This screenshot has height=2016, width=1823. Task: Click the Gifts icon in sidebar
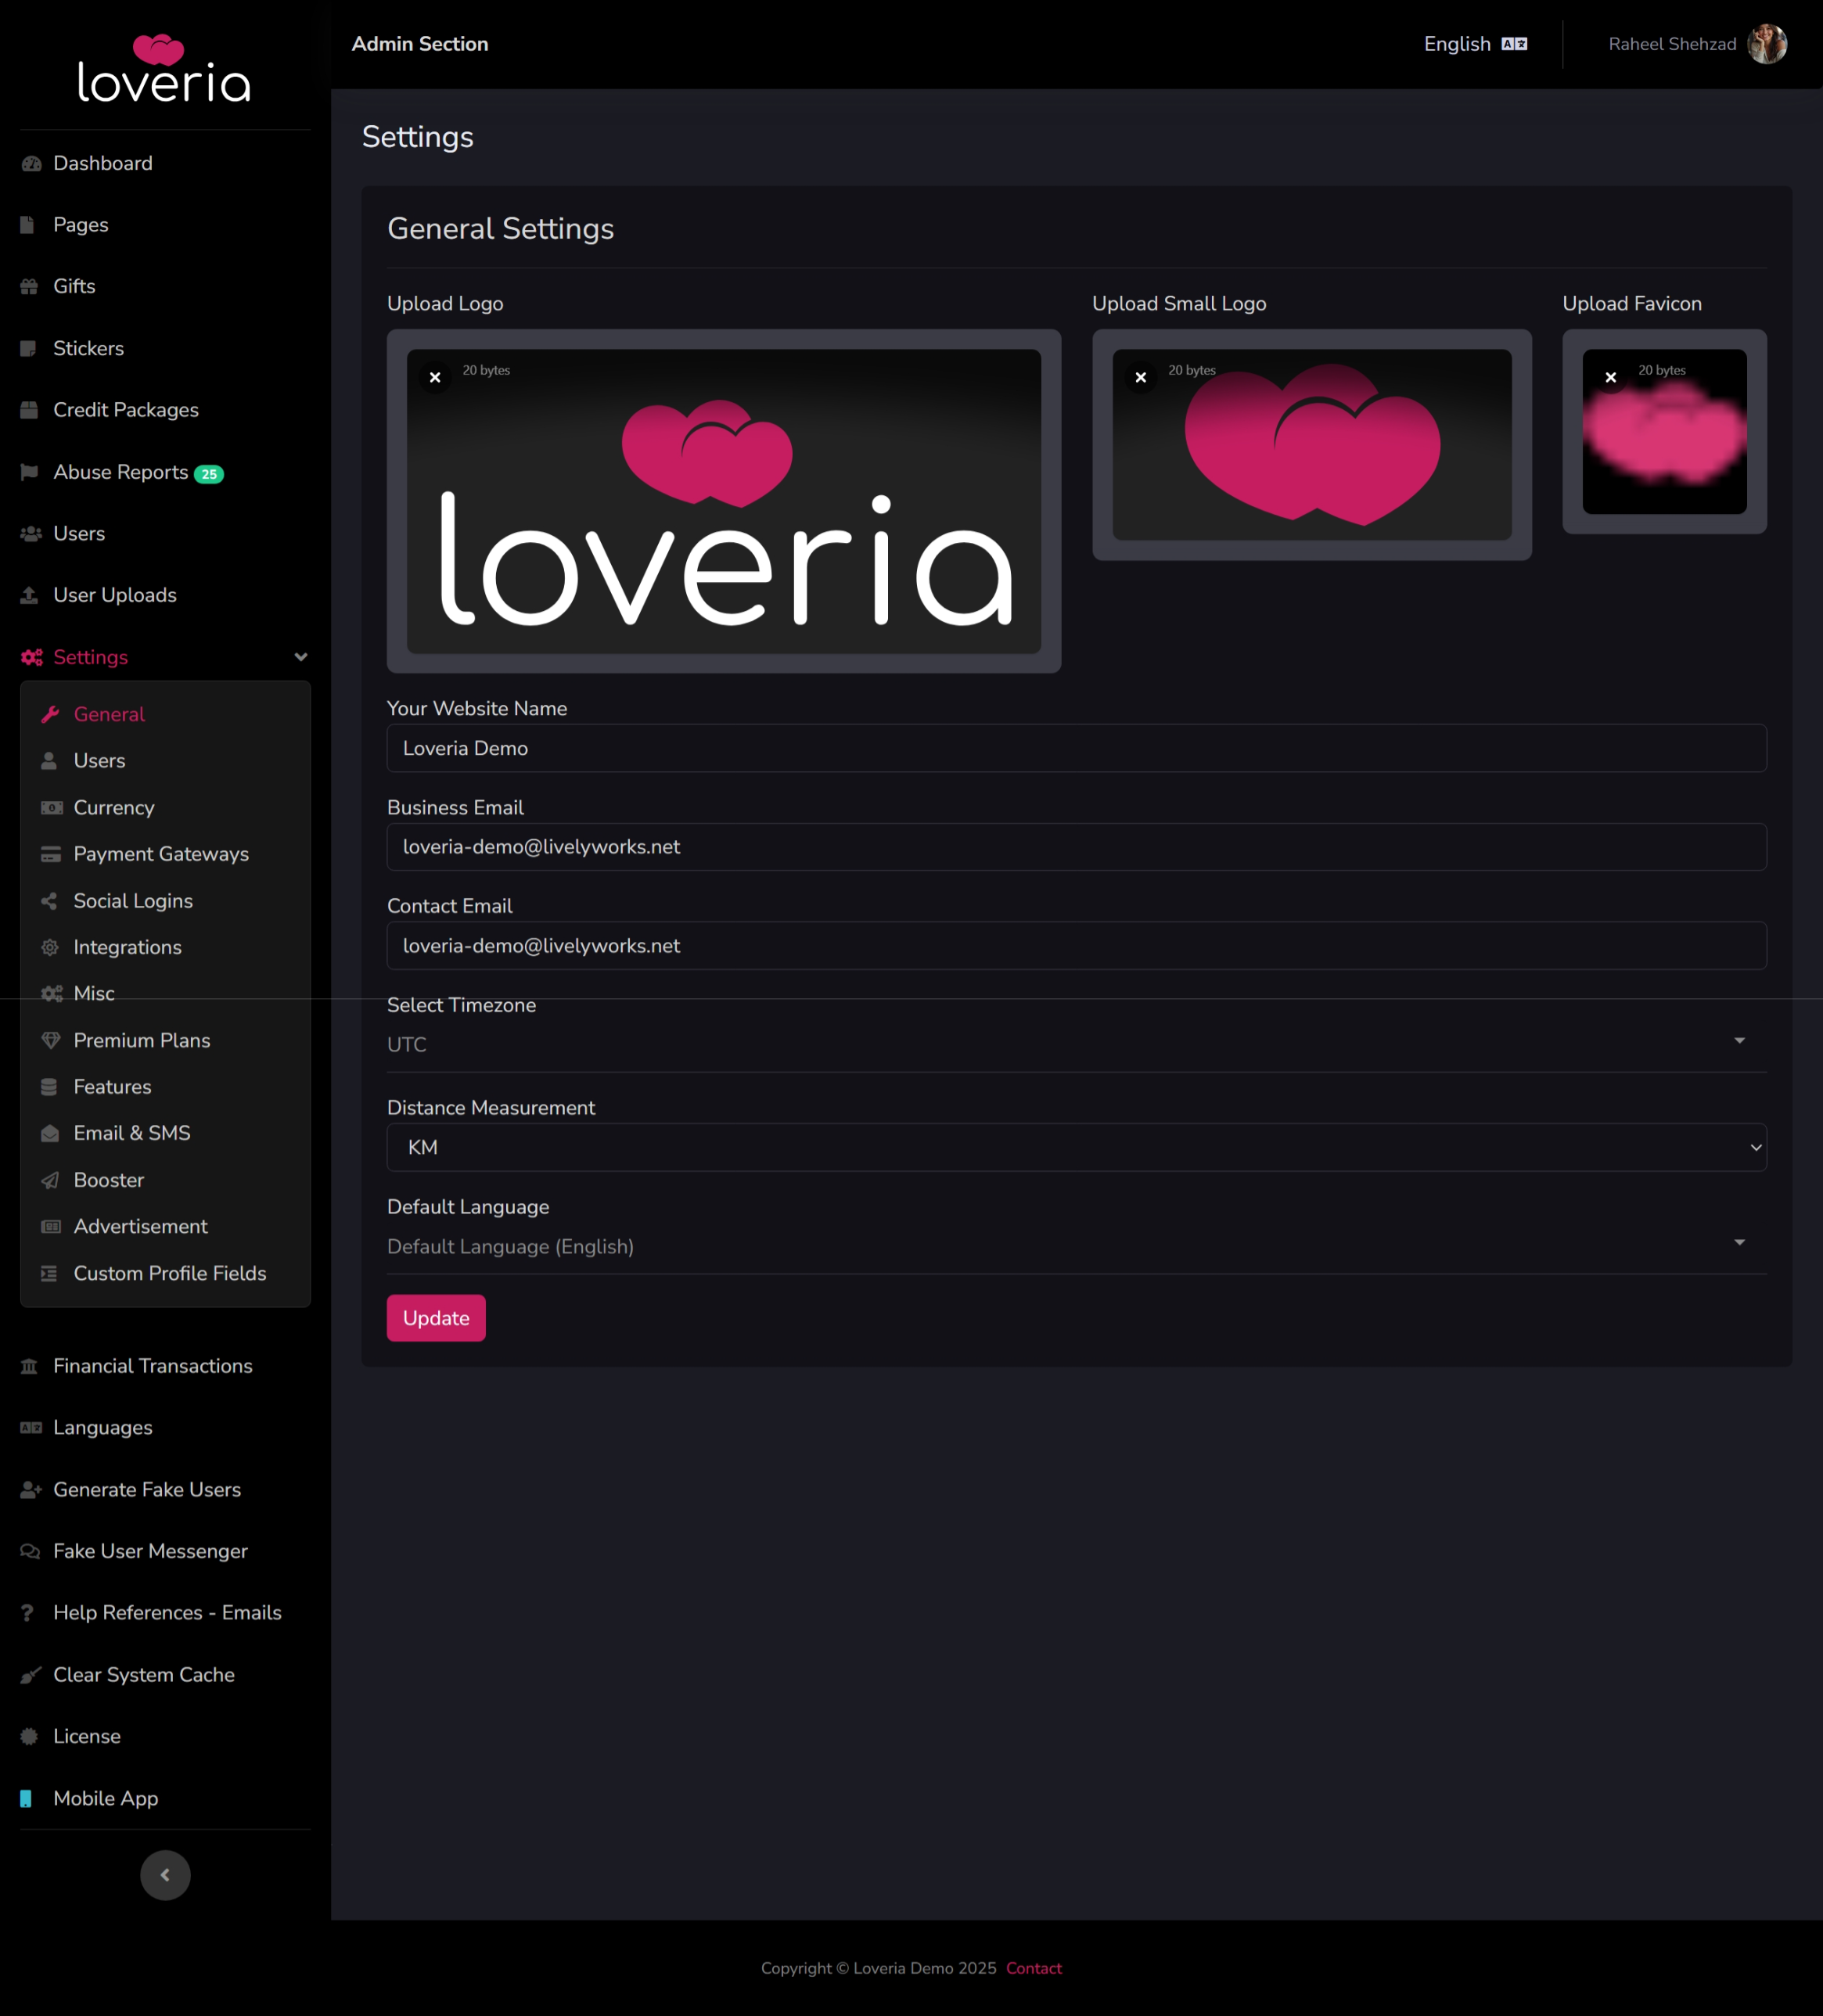coord(29,287)
